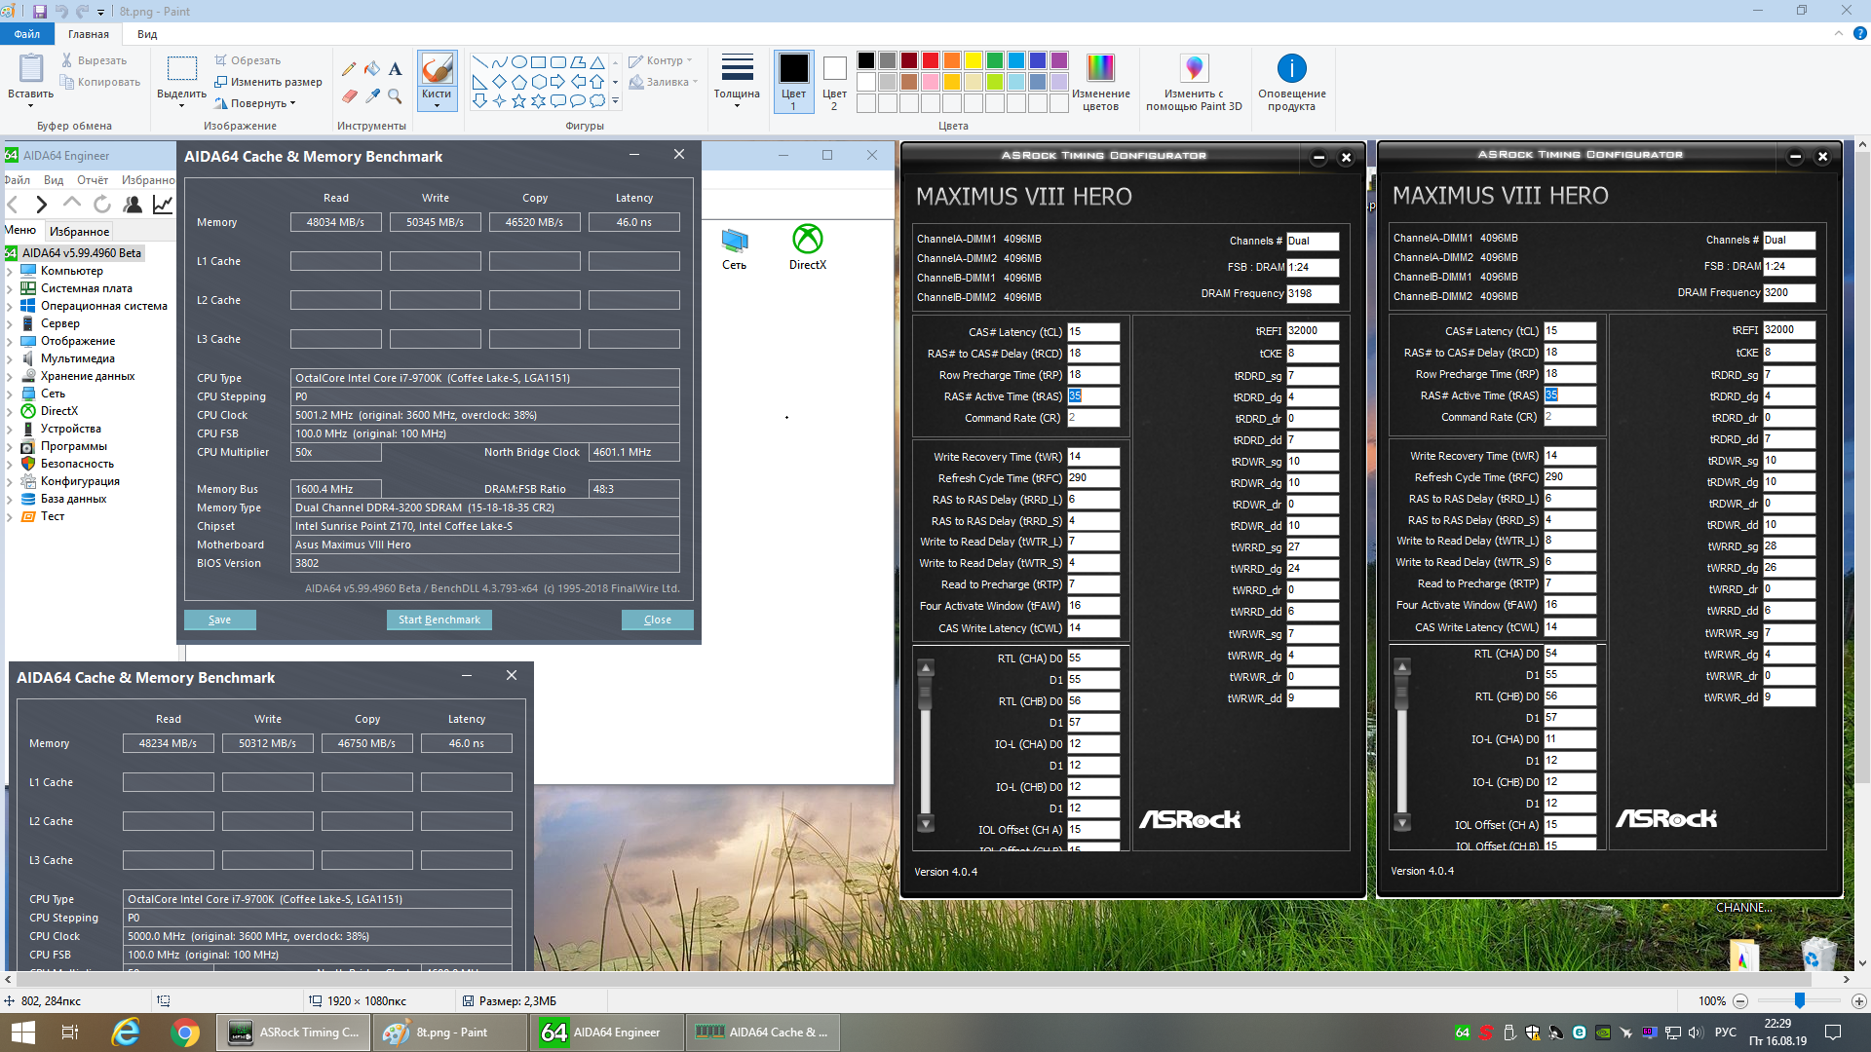This screenshot has height=1052, width=1871.
Task: Activate the Color picker eyedropper
Action: click(372, 95)
